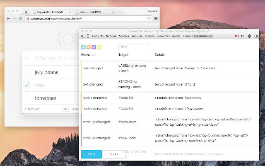Open the Sources panel

(x=124, y=36)
